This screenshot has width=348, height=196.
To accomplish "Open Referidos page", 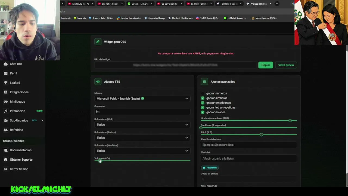I will point(16,130).
